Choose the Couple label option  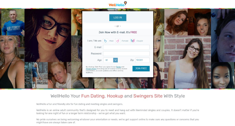(140, 41)
